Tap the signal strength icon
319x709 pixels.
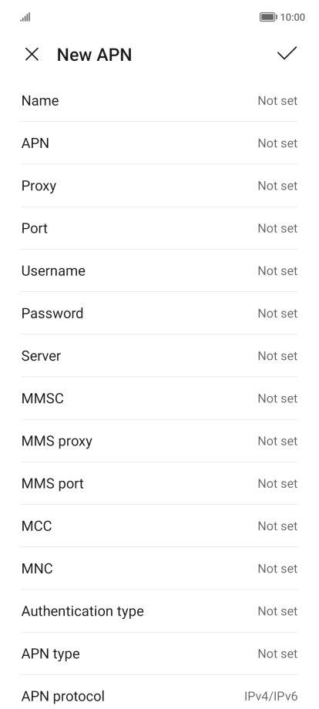click(x=25, y=17)
